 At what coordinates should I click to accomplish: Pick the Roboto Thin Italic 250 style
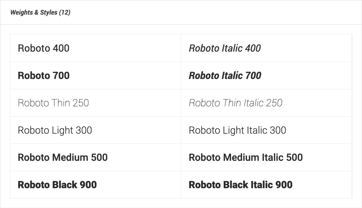pos(235,103)
